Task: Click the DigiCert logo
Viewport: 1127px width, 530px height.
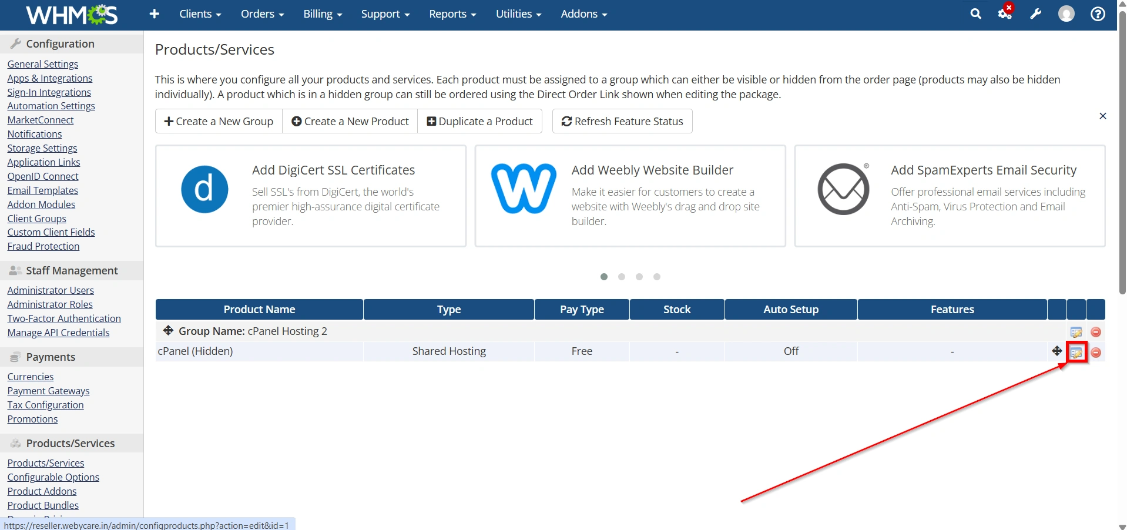Action: pyautogui.click(x=204, y=189)
